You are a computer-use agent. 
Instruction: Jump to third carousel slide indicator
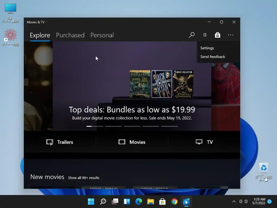pos(132,126)
